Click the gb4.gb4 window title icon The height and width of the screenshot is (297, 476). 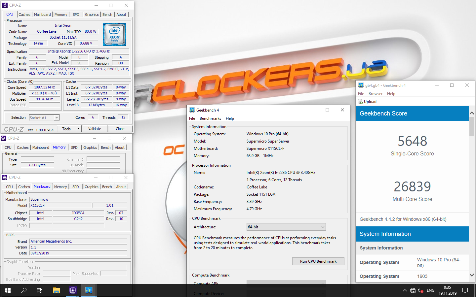[x=361, y=85]
